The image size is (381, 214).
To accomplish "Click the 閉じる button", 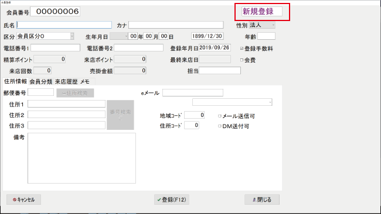I will pyautogui.click(x=262, y=199).
